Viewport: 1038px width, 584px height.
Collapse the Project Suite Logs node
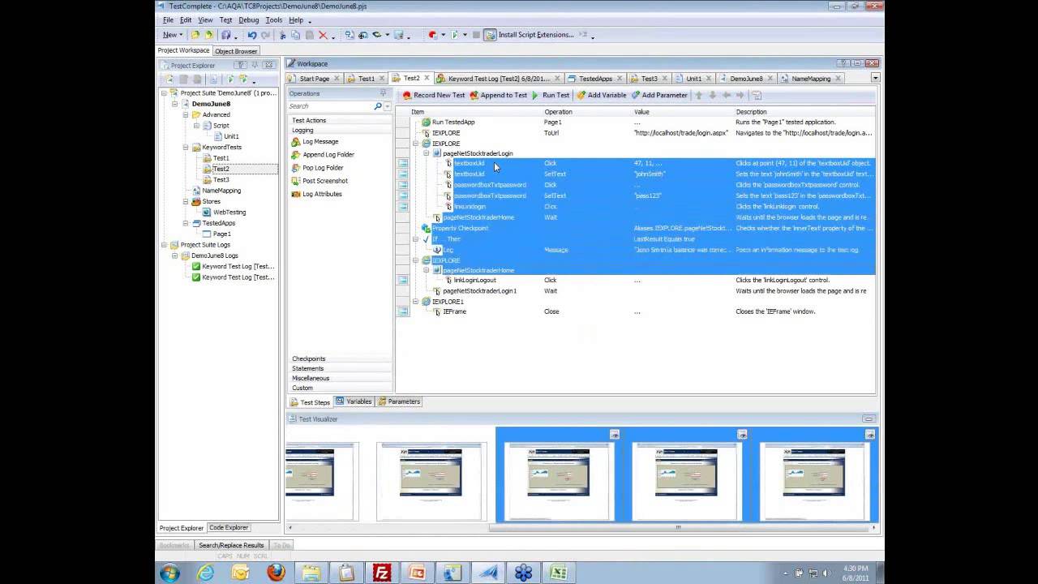coord(165,244)
